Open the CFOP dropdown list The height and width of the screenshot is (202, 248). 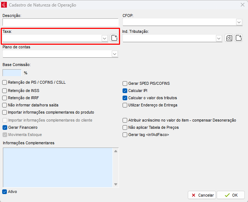239,22
